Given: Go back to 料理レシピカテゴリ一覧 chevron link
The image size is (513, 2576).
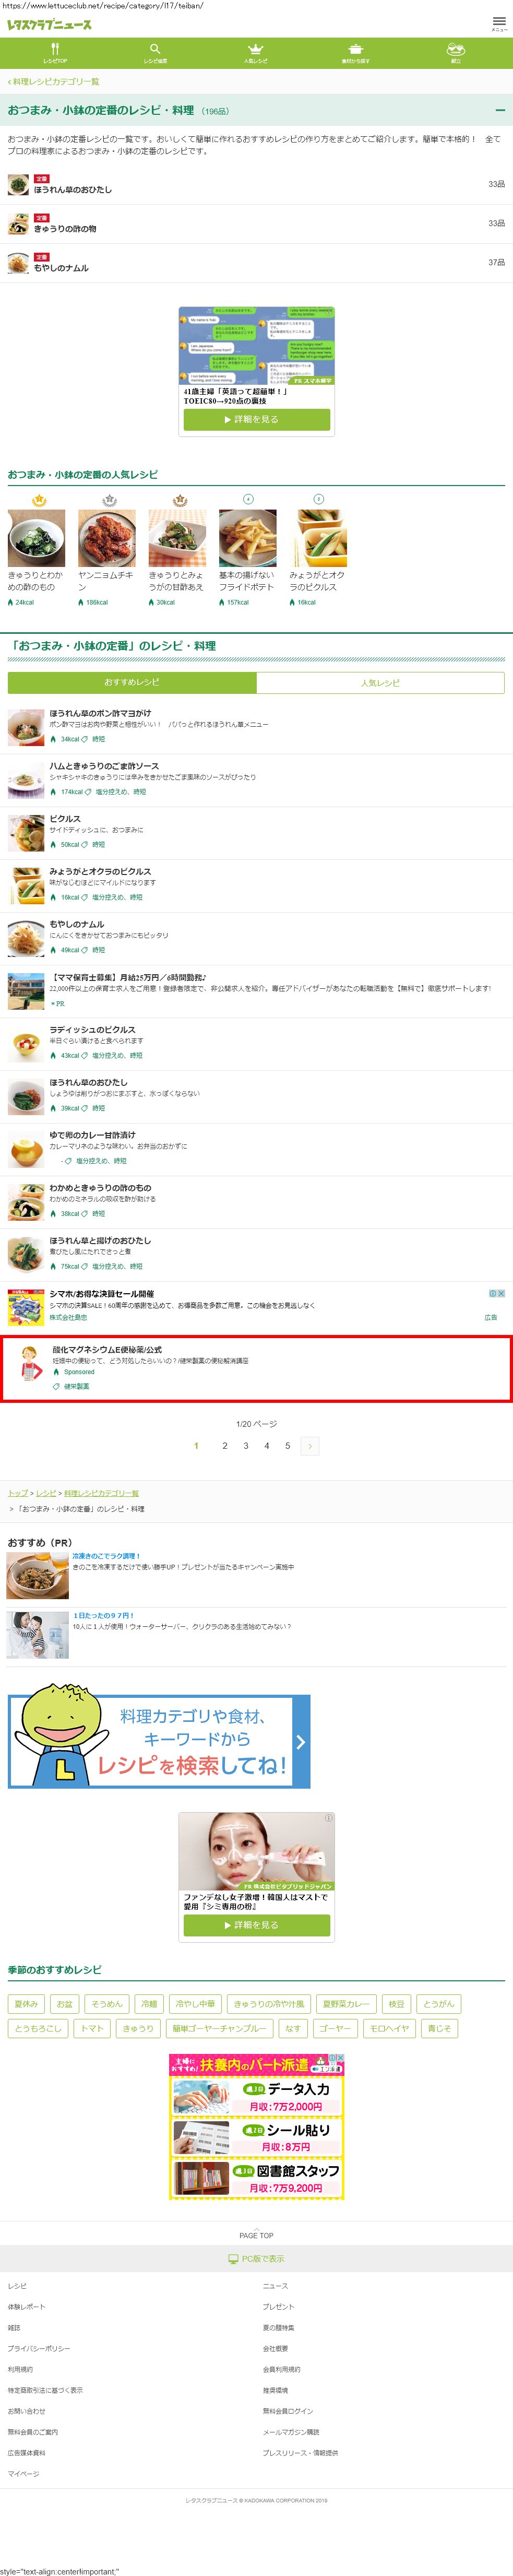Looking at the screenshot, I should [x=54, y=81].
